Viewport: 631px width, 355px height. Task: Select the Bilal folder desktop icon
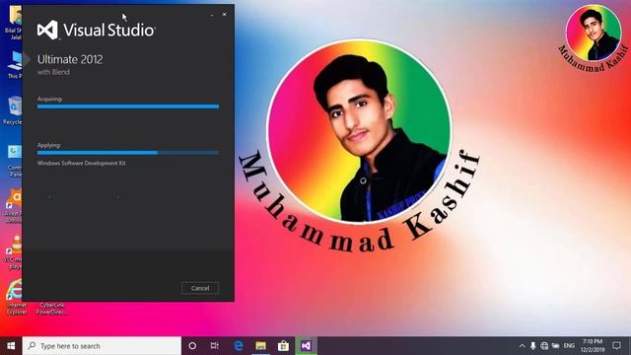[14, 23]
